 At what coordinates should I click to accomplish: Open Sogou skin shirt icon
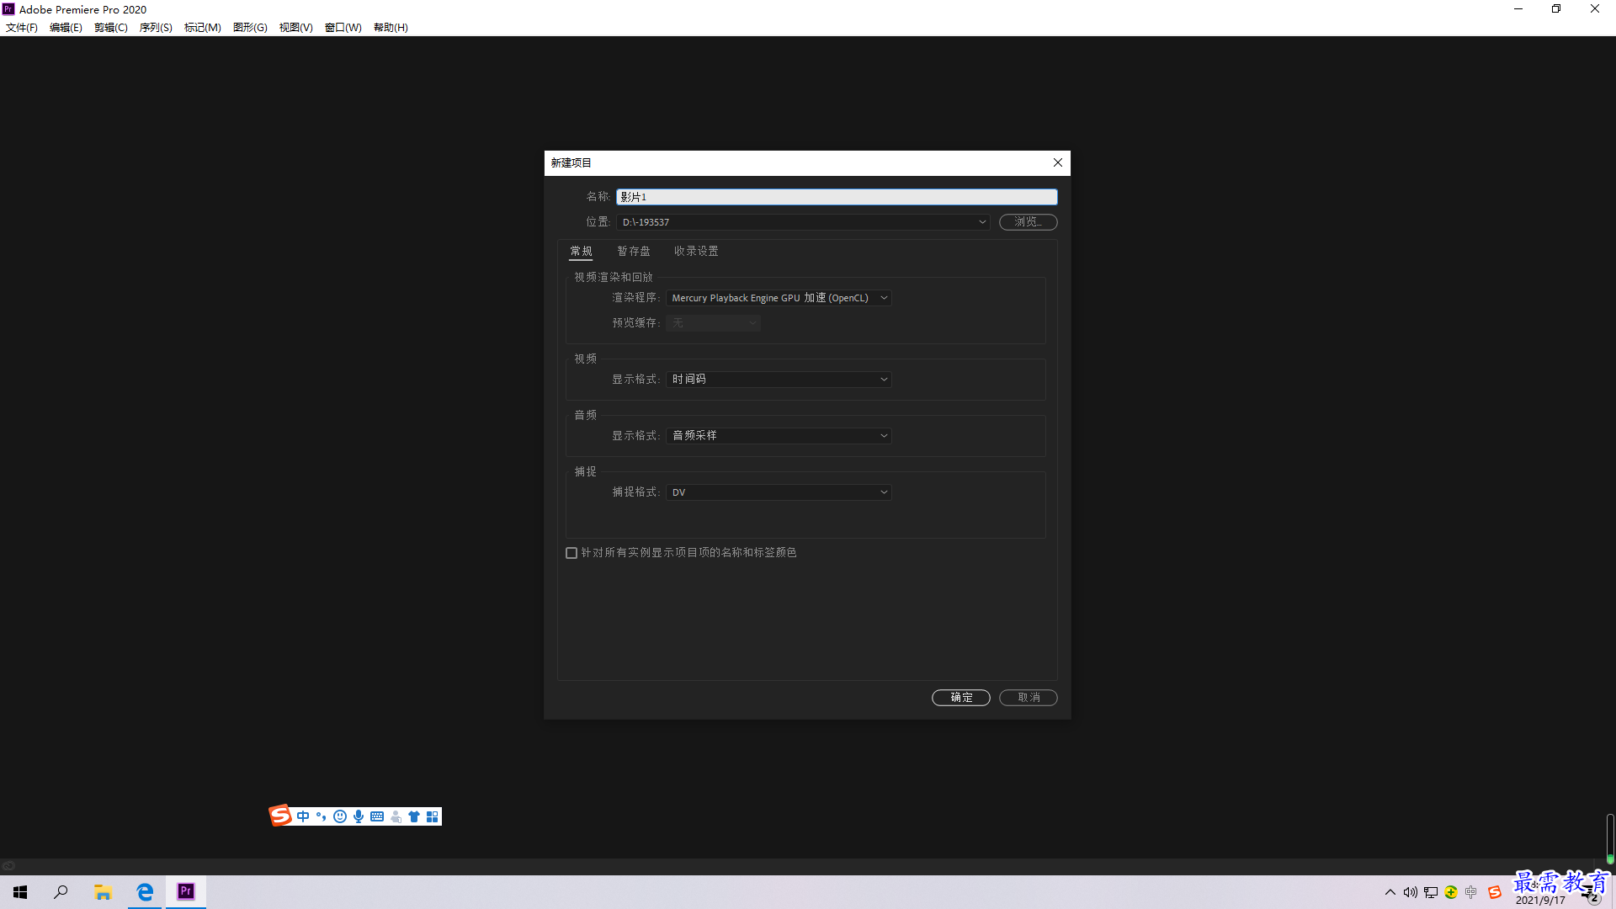[x=414, y=816]
